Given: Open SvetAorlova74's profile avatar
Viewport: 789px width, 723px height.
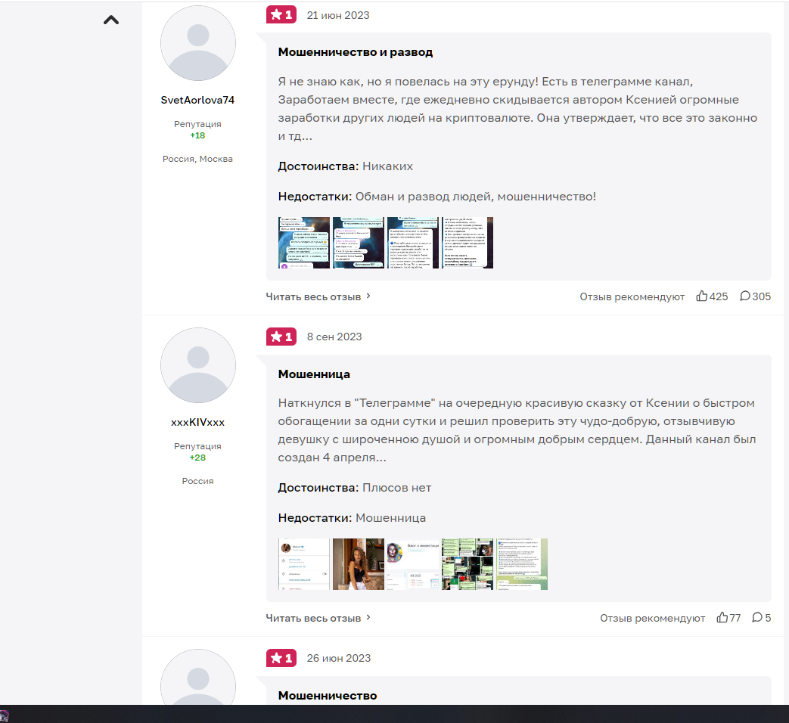Looking at the screenshot, I should tap(198, 44).
